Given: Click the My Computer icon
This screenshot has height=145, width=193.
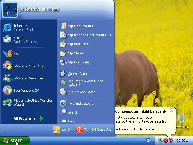Looking at the screenshot, I should pyautogui.click(x=63, y=62).
